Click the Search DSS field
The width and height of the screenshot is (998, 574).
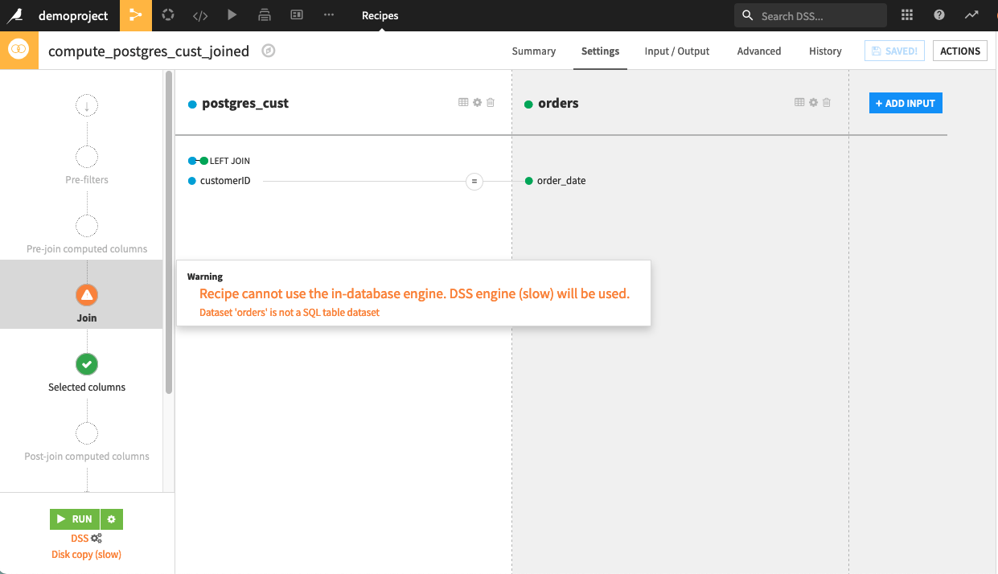(811, 15)
